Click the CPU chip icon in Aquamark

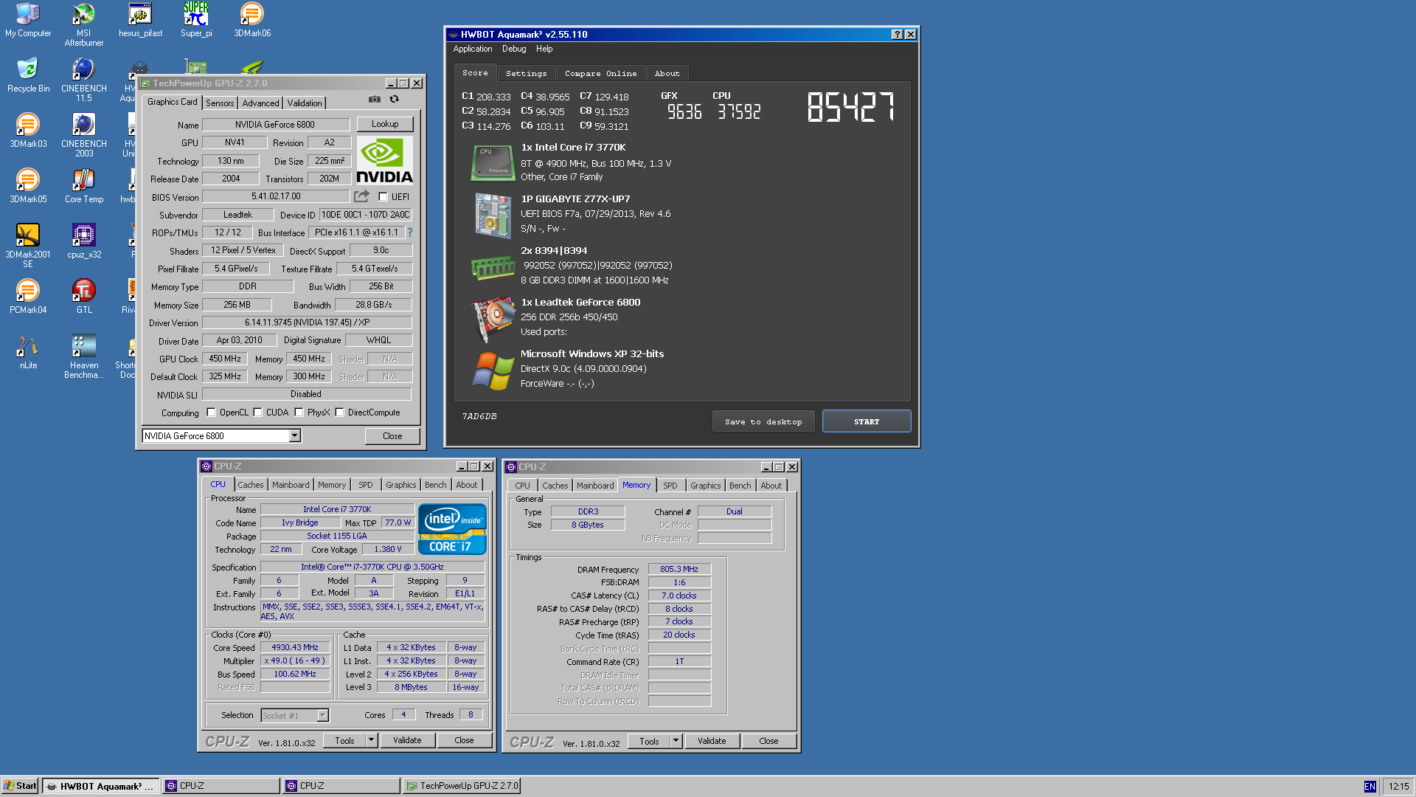coord(493,162)
